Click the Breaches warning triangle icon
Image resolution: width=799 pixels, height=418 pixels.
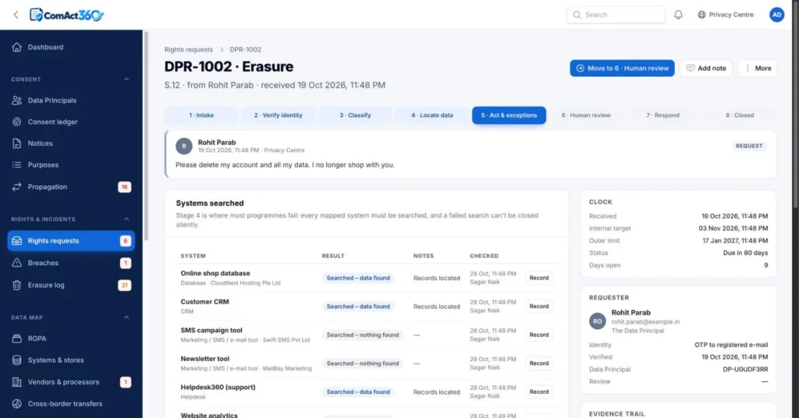(17, 263)
